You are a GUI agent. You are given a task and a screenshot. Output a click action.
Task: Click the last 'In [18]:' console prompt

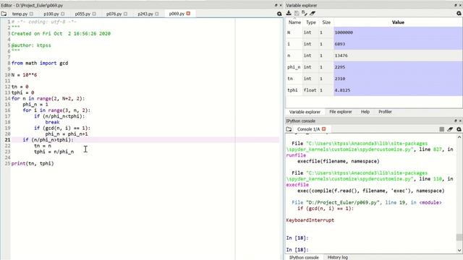(x=297, y=250)
